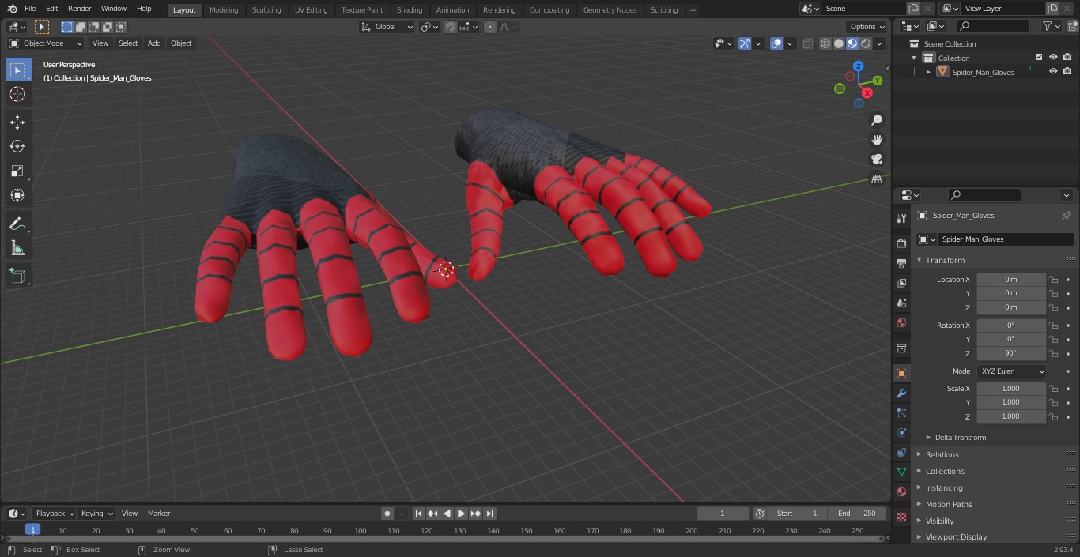Add a new workspace with plus button
This screenshot has height=557, width=1080.
pyautogui.click(x=693, y=10)
